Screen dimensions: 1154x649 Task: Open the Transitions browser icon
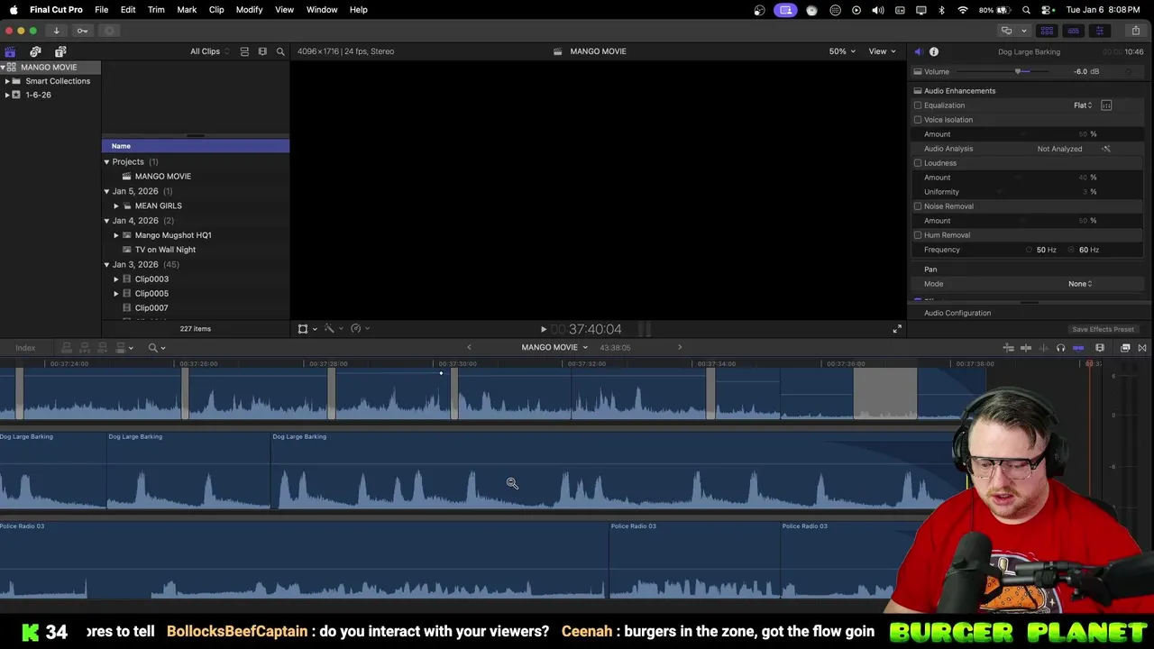(1142, 348)
